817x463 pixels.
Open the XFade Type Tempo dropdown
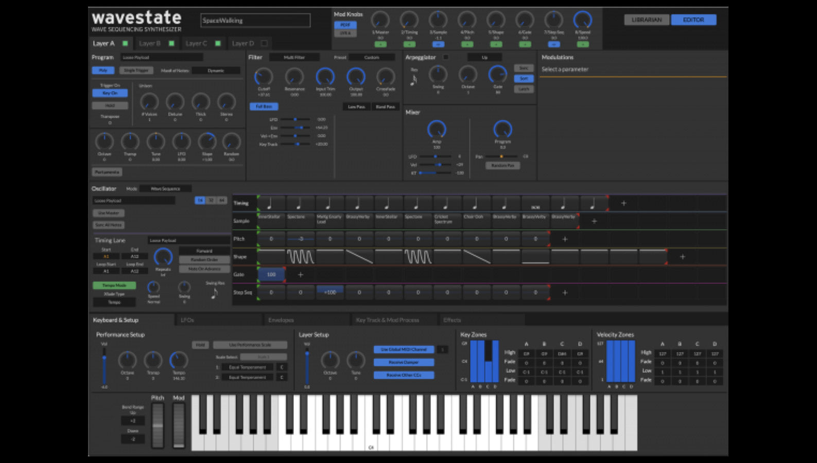coord(114,302)
